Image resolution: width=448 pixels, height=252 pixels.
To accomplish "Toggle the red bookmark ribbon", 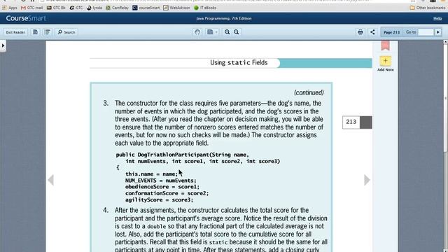I will (385, 45).
